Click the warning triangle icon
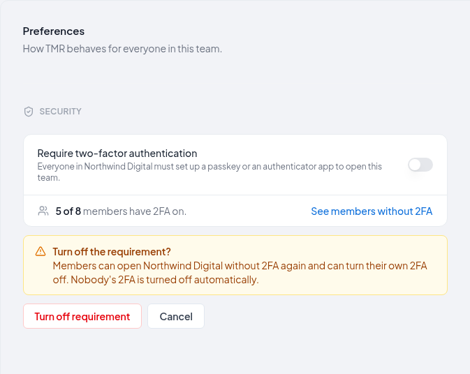This screenshot has height=374, width=470. 41,251
